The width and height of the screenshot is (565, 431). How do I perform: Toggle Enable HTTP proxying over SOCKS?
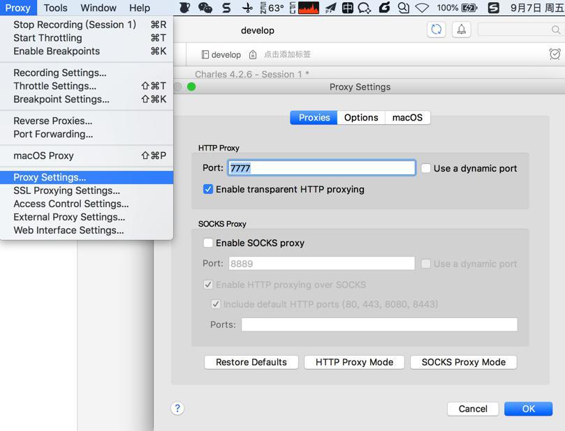tap(208, 285)
